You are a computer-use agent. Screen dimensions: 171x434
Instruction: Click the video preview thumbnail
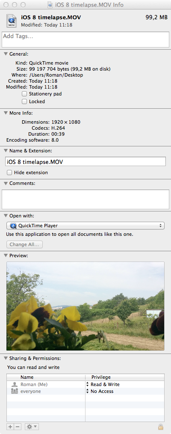pyautogui.click(x=85, y=306)
